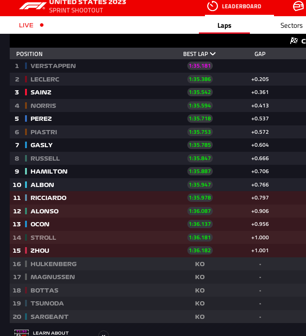Dismiss the Learn About banner
Screen dimensions: 306x336
[x=103, y=333]
